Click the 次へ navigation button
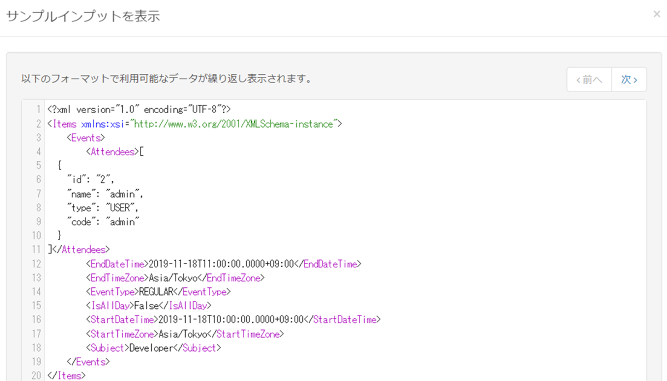 pyautogui.click(x=628, y=79)
